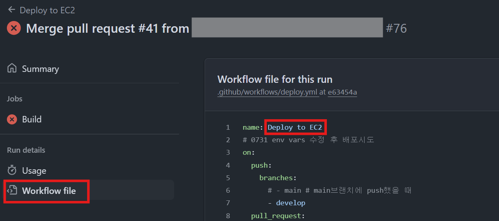Click the 'push:' key in code
Image resolution: width=499 pixels, height=221 pixels.
point(261,165)
